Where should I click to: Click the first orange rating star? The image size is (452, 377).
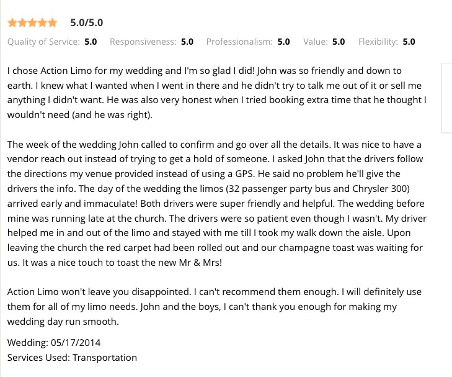point(12,22)
